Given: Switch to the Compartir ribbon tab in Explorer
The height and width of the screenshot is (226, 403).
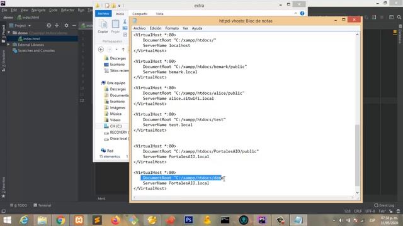Looking at the screenshot, I should coord(140,14).
